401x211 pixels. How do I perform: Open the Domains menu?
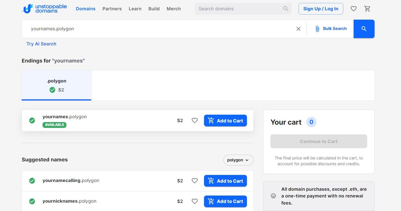85,9
